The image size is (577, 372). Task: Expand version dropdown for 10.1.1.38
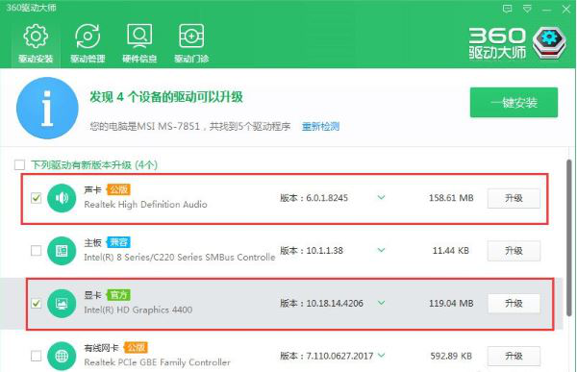click(381, 250)
